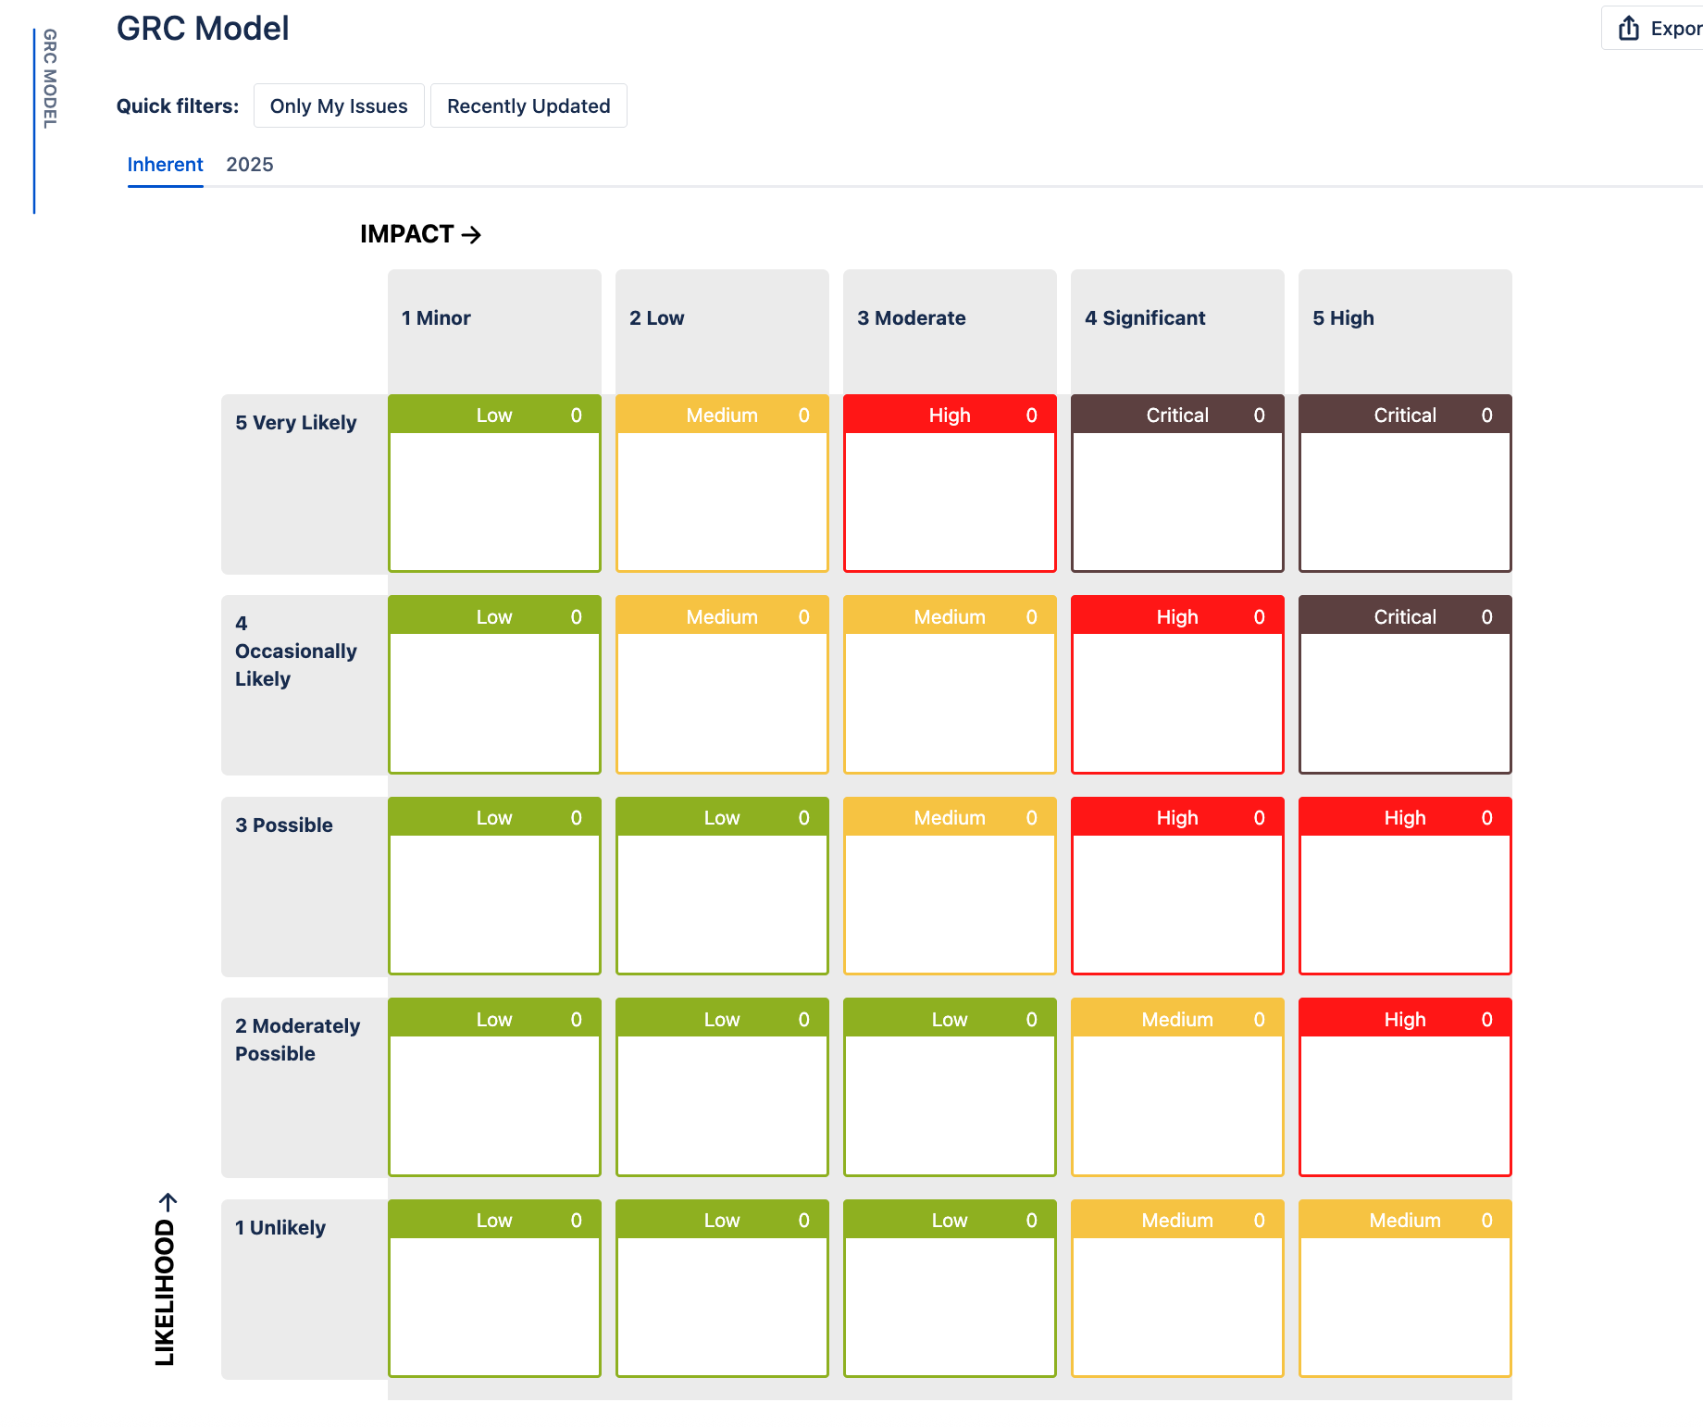Open High cell for Moderately Possible, 5 High

[x=1405, y=1087]
